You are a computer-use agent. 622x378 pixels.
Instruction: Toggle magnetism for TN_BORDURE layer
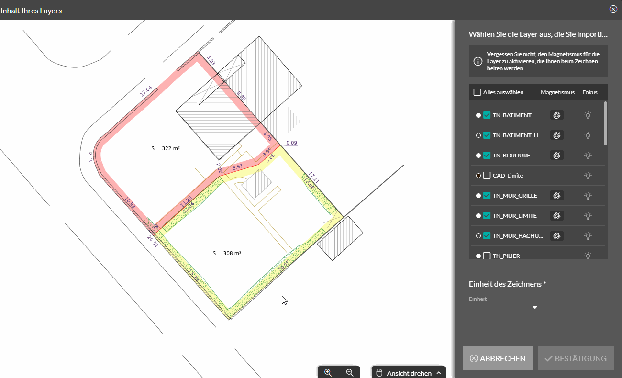tap(557, 156)
